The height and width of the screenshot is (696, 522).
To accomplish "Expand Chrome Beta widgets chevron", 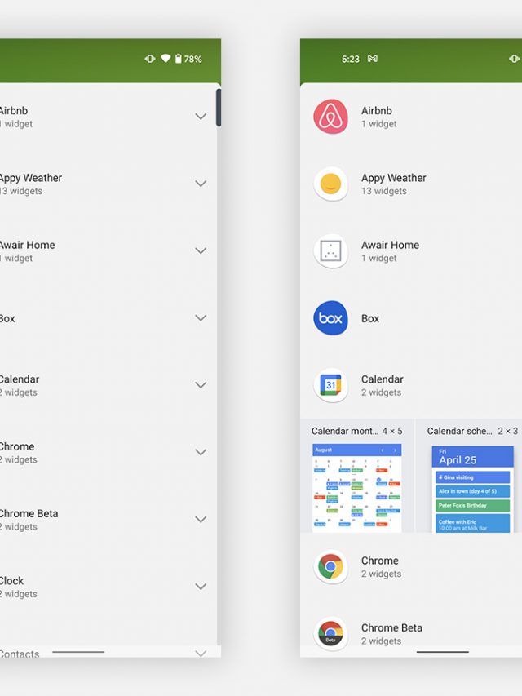I will pos(201,520).
